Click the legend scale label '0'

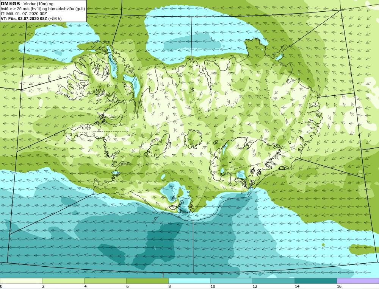[1, 286]
